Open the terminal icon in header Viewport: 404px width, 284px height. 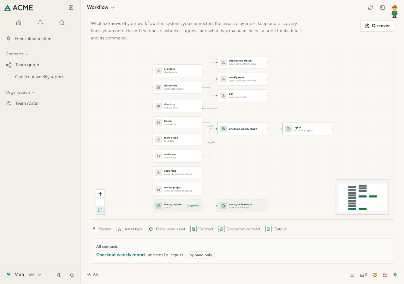pos(383,8)
